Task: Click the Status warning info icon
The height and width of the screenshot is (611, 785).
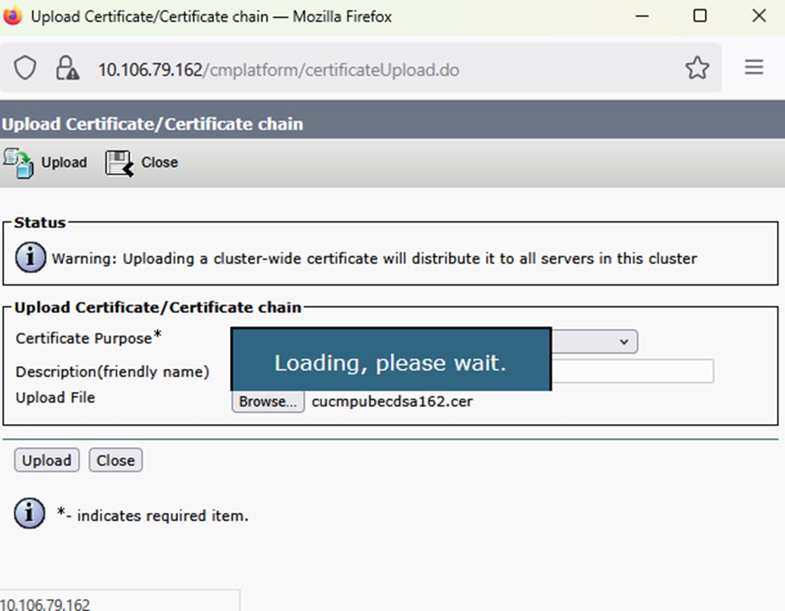Action: 30,257
